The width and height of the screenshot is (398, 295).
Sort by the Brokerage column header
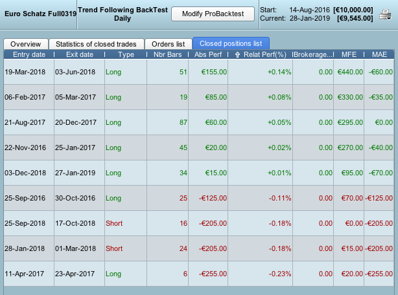[312, 55]
